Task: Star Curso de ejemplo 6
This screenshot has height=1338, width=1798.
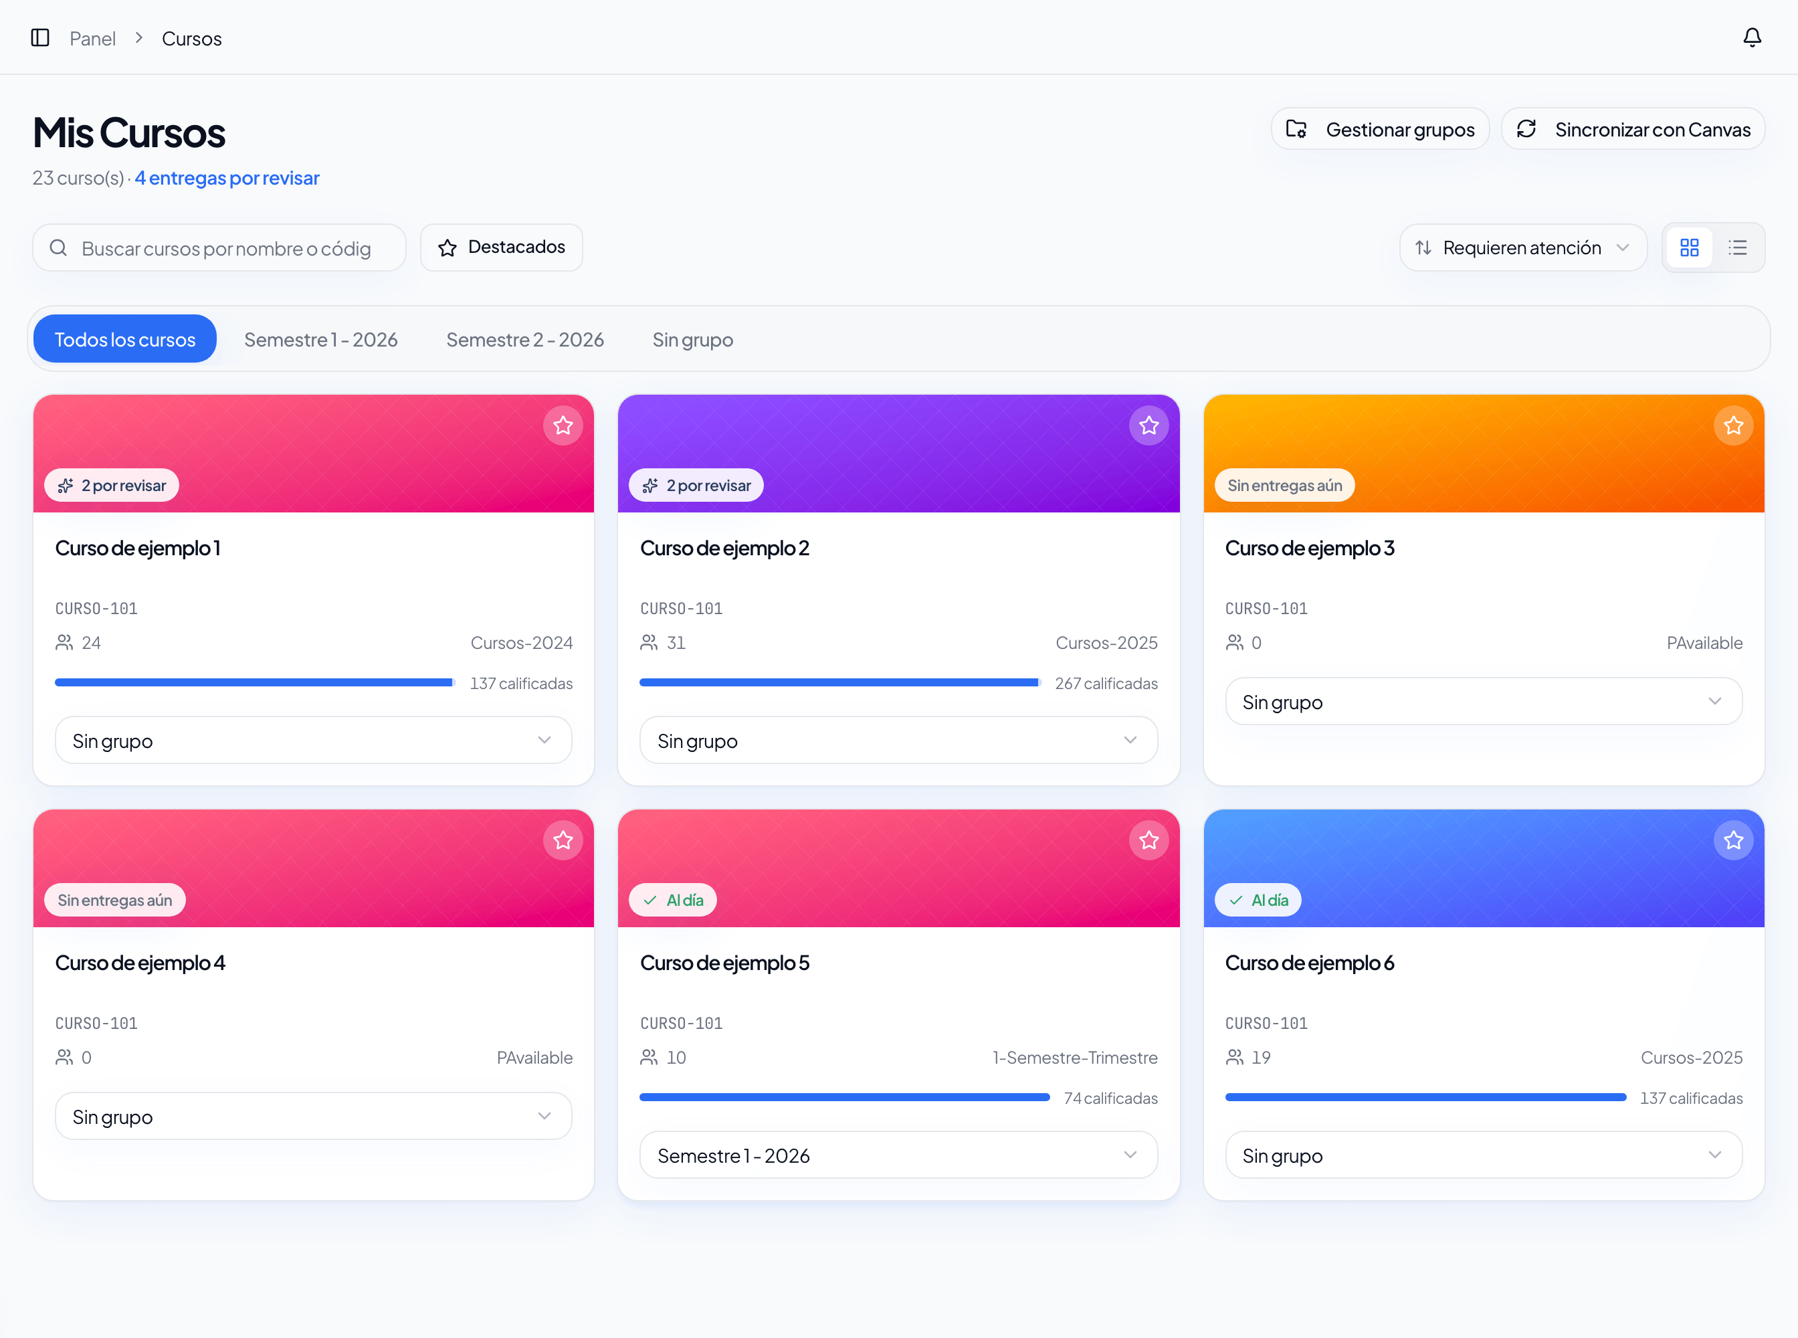Action: click(x=1733, y=840)
